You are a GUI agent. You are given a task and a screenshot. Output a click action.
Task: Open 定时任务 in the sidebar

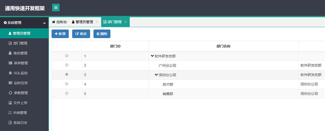pos(24,83)
